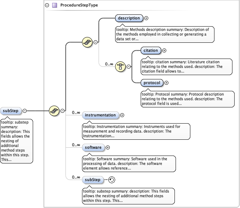Expand the instrumentation element plus button
This screenshot has width=240, height=208.
pos(122,115)
